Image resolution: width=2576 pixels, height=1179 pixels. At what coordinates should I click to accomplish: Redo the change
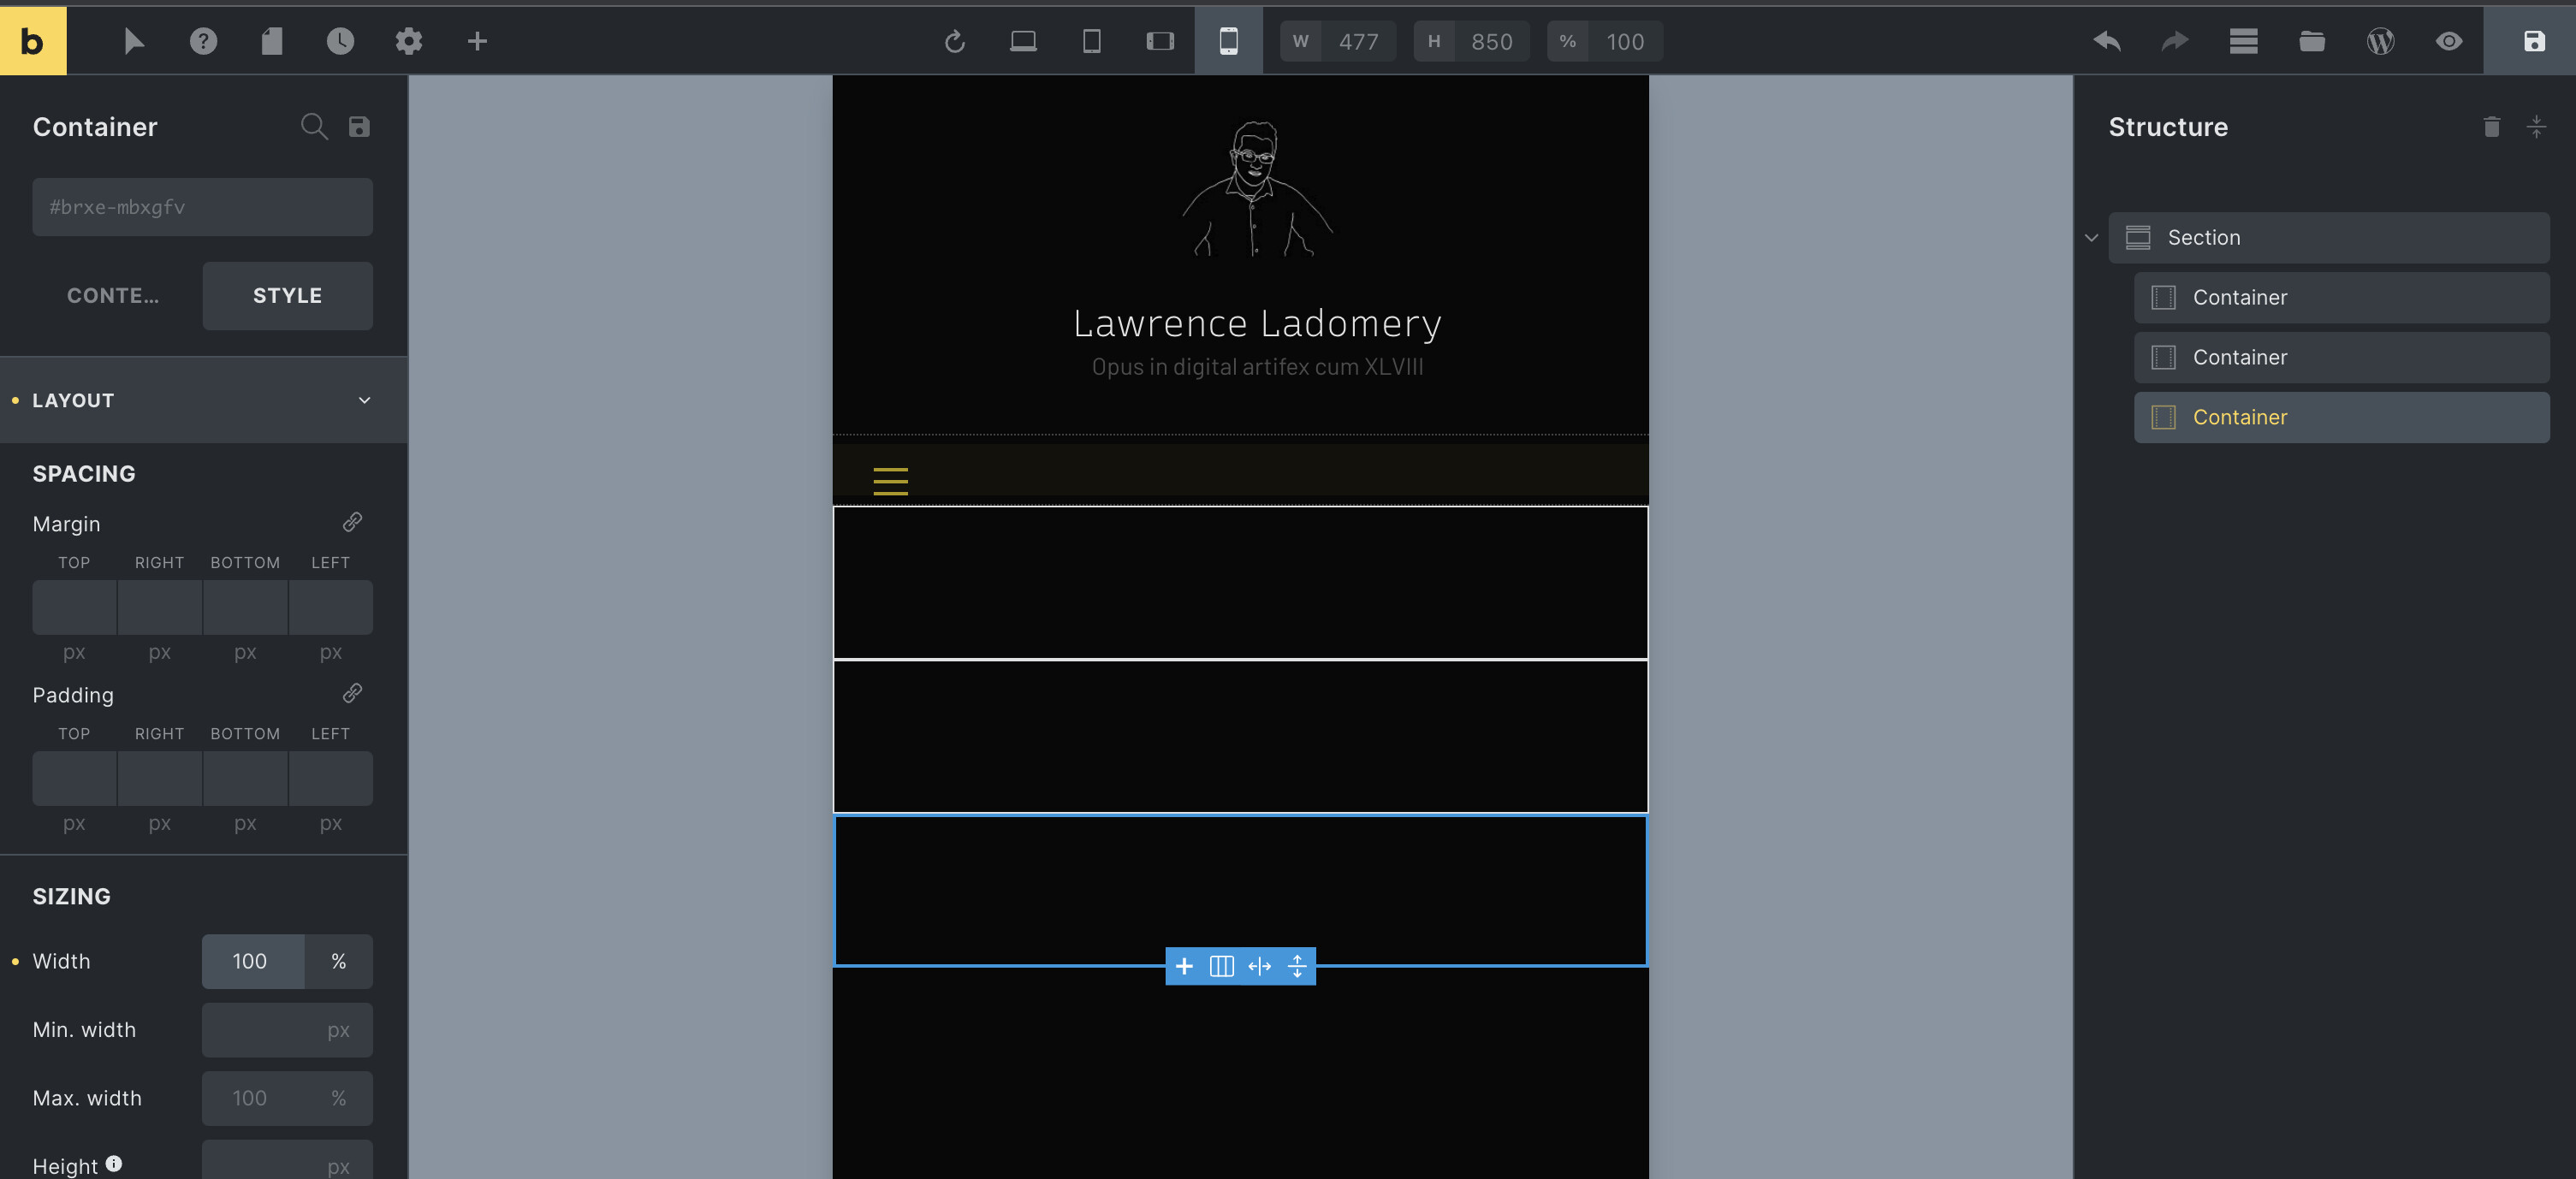pos(2175,41)
